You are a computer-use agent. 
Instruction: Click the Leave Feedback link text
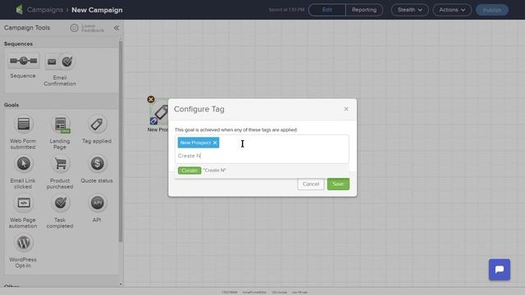(x=93, y=28)
